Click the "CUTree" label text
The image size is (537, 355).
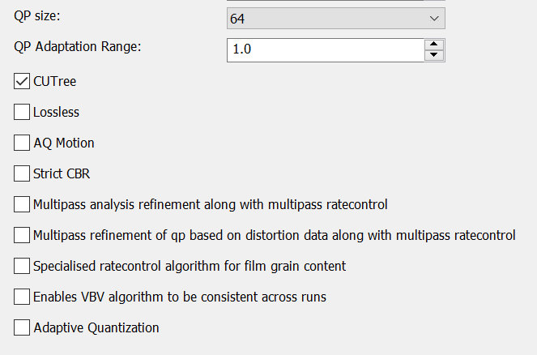pyautogui.click(x=55, y=81)
